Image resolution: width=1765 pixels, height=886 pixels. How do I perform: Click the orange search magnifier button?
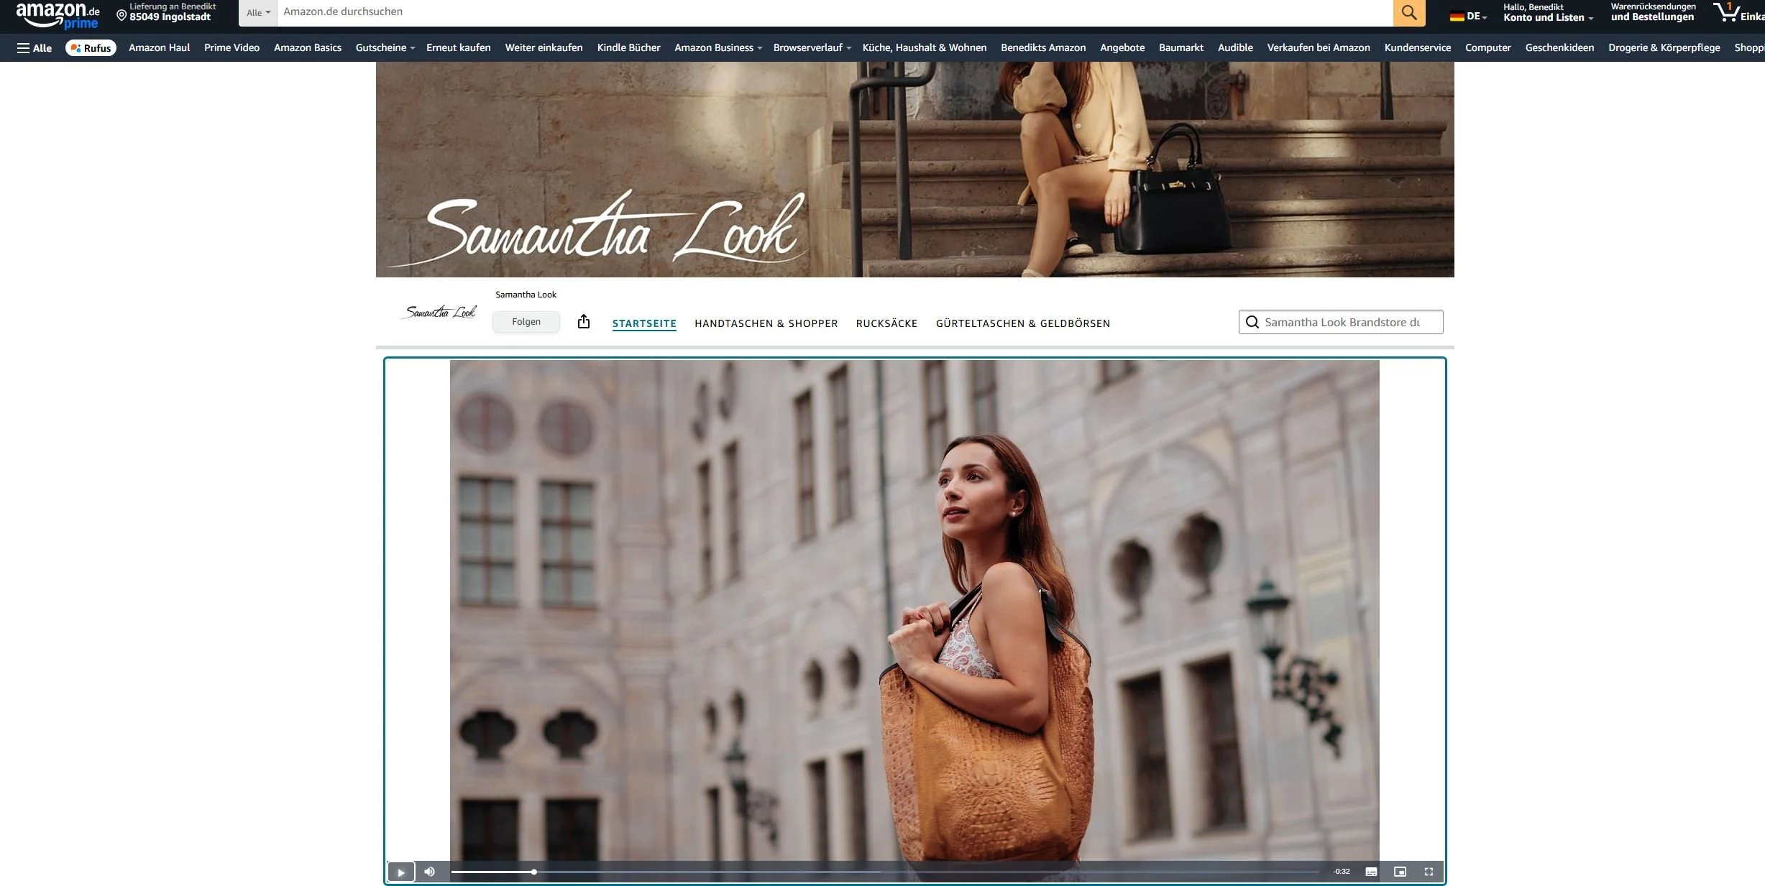(1408, 12)
